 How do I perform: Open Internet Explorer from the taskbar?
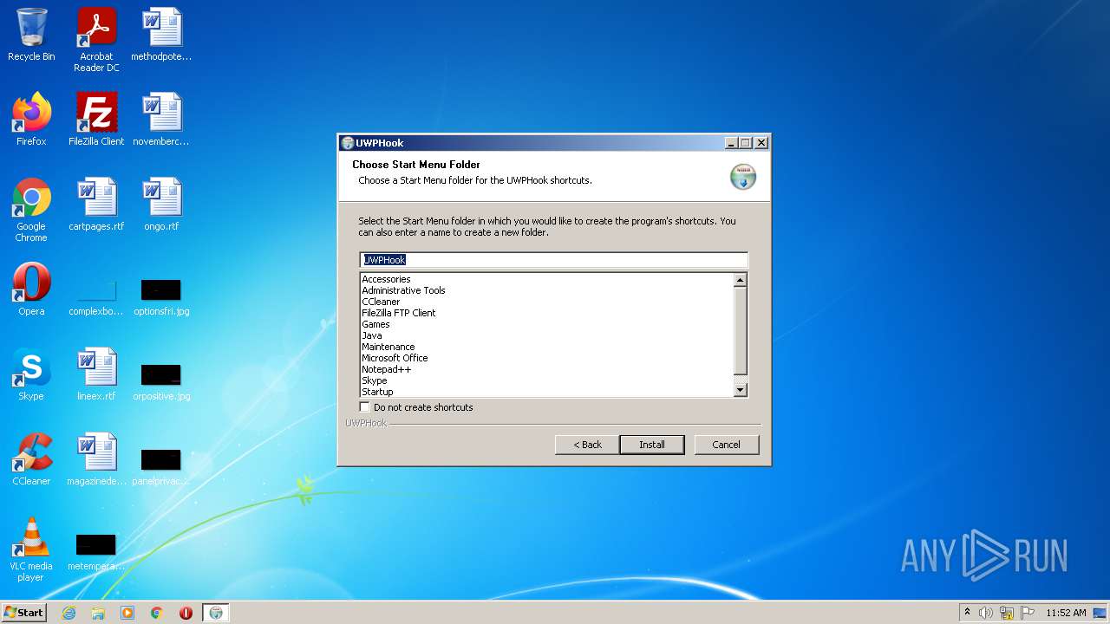coord(69,613)
